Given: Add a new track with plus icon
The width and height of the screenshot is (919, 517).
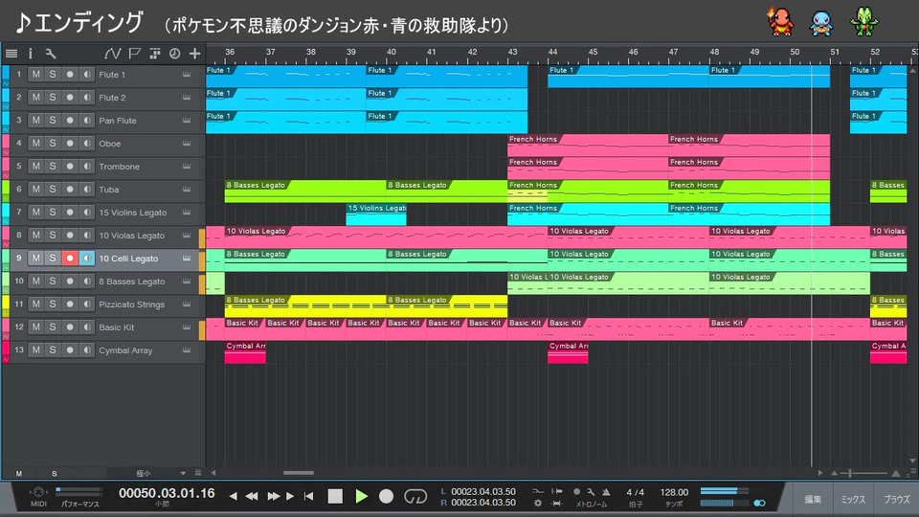Looking at the screenshot, I should 194,54.
